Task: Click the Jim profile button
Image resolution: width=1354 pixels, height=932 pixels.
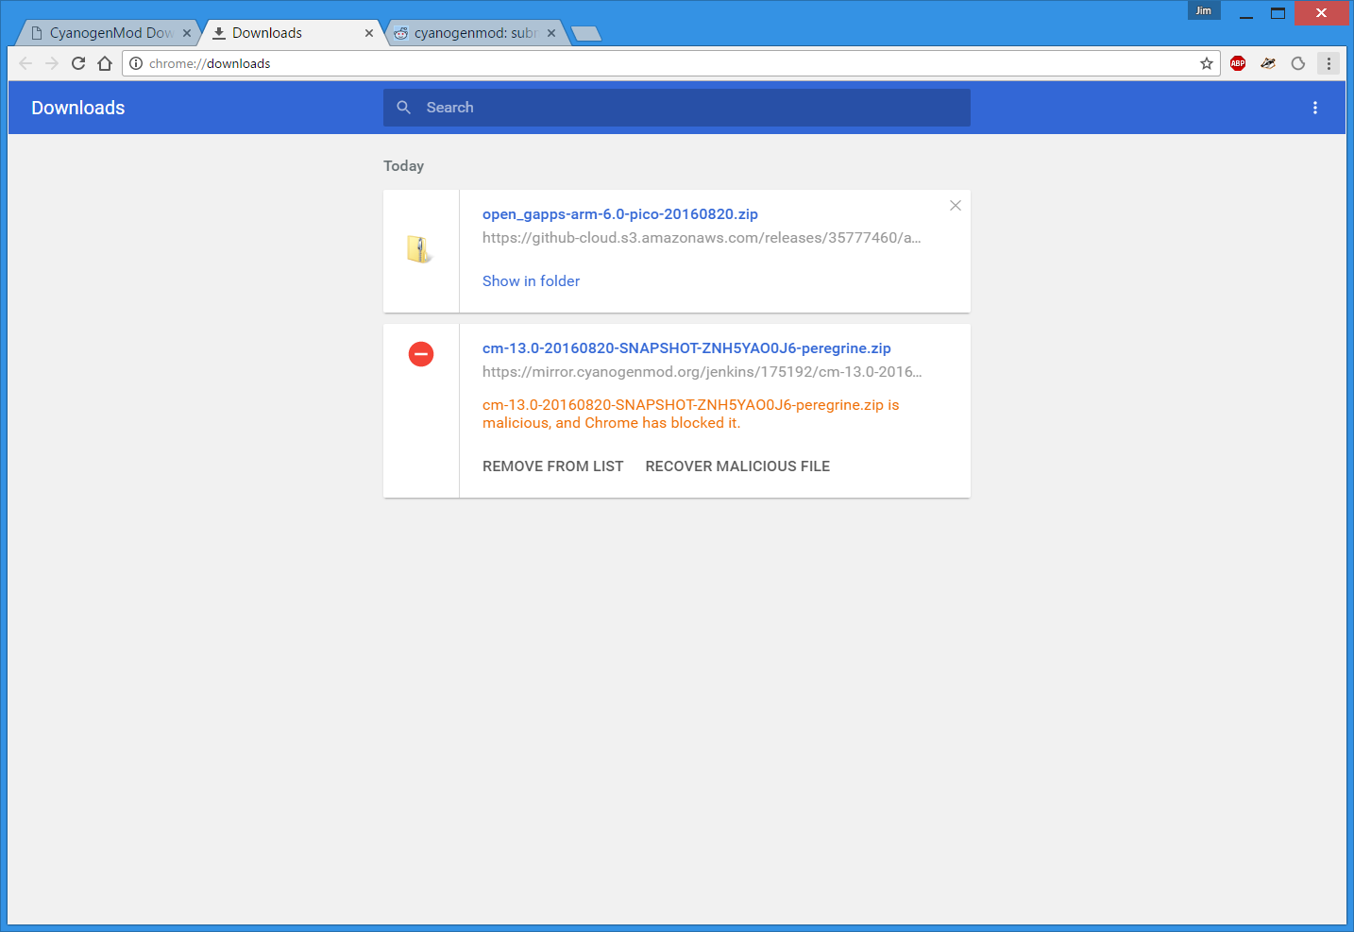Action: (x=1203, y=10)
